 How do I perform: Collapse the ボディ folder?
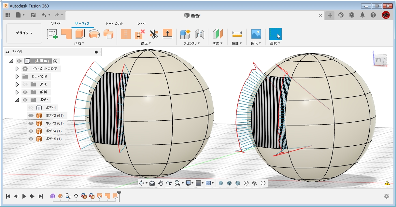pos(17,100)
